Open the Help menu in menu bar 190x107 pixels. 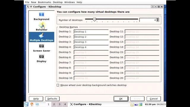[79, 2]
